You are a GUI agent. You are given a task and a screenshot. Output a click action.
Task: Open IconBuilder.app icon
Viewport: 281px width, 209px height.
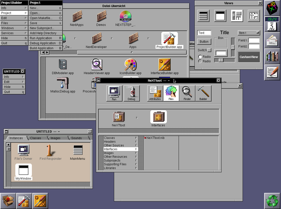131,64
